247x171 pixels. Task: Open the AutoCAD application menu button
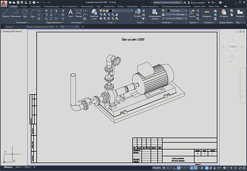coord(4,4)
